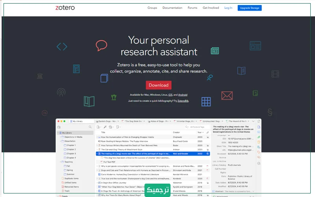The height and width of the screenshot is (197, 315).
Task: Toggle the Year column sort arrow
Action: coord(203,132)
